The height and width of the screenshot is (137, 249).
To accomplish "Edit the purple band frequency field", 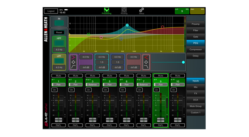I will [86, 57].
